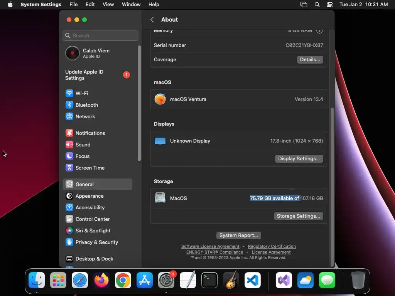Open System Report
The image size is (395, 296).
pos(238,235)
